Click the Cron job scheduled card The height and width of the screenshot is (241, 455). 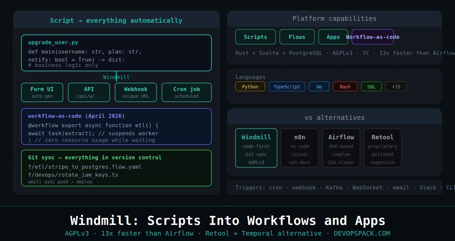187,92
